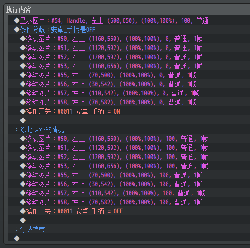
Task: Select 移动图片 #57 row with opacity 0
Action: (129, 93)
